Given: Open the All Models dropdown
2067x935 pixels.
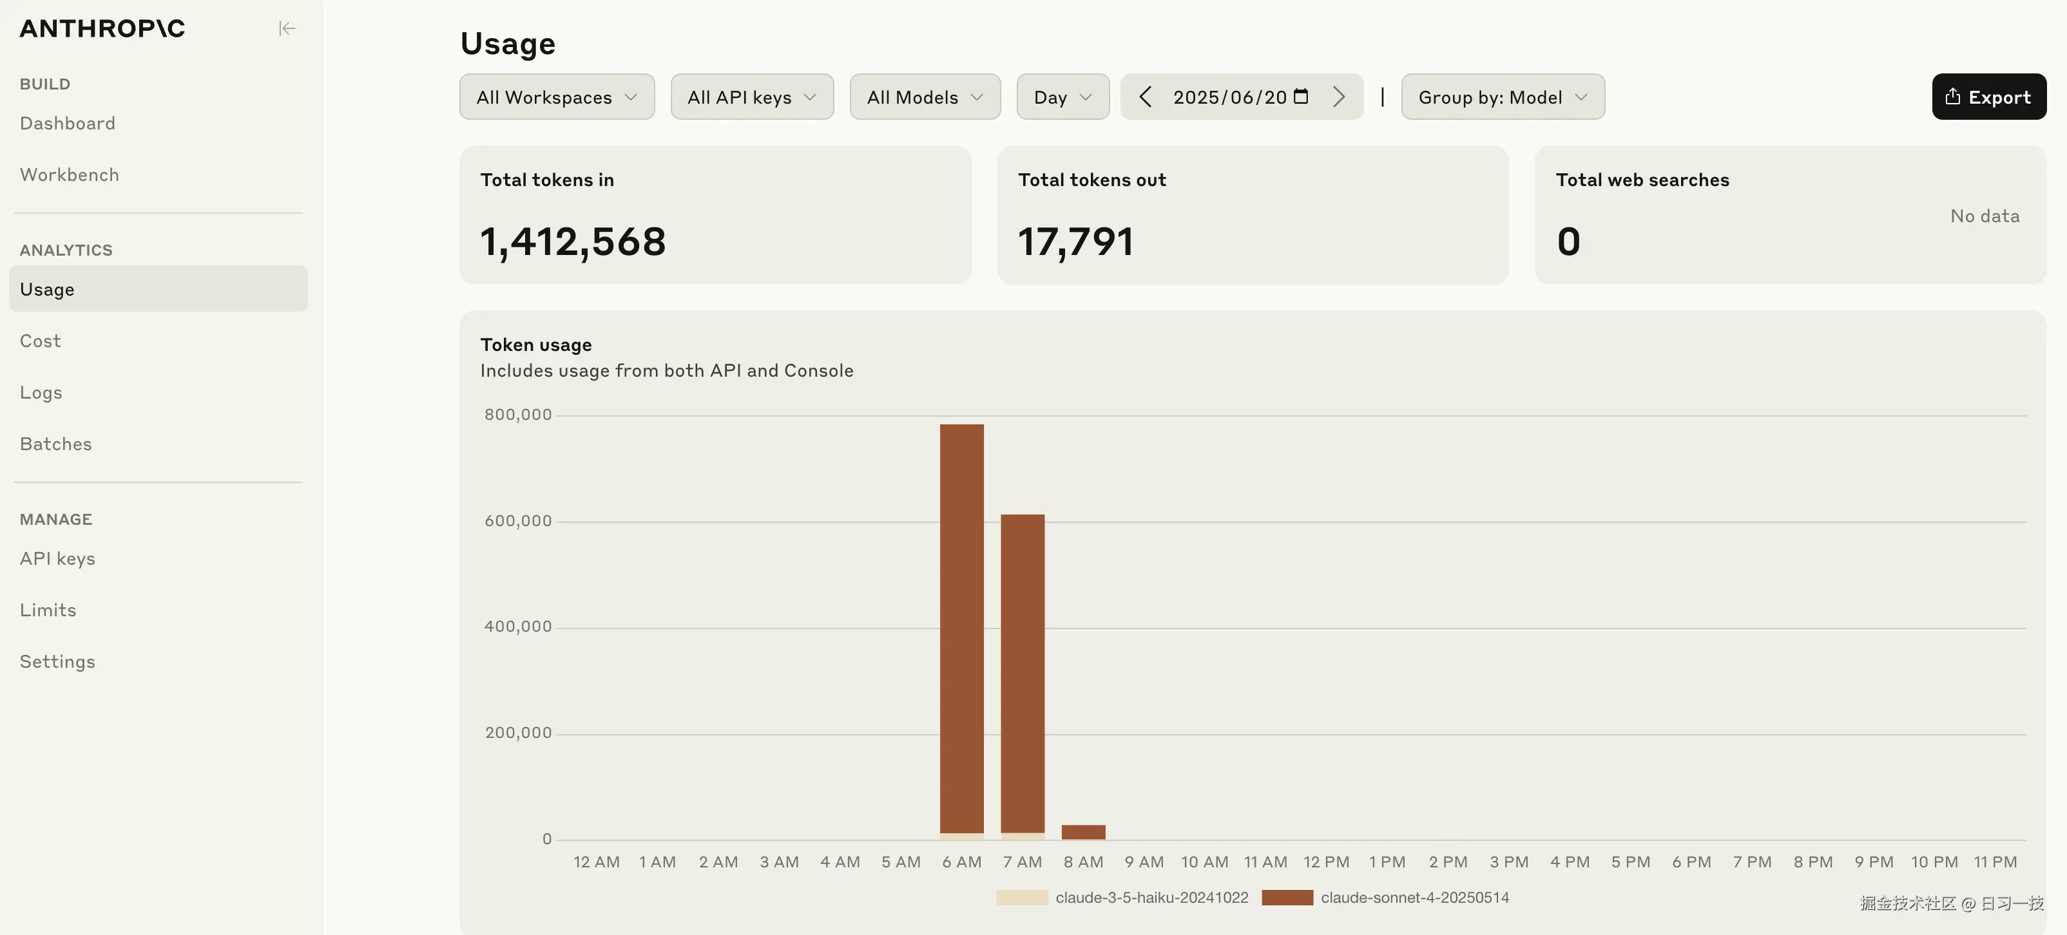Looking at the screenshot, I should tap(925, 97).
